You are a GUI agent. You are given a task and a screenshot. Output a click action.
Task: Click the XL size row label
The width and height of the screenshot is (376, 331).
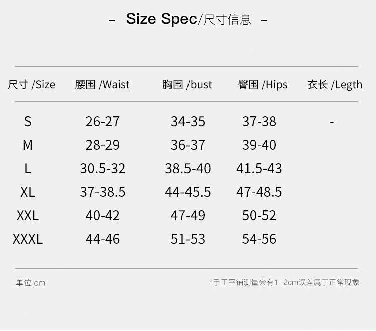[28, 192]
